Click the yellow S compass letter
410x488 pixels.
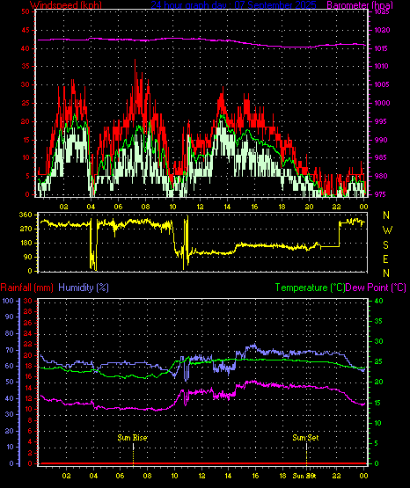pos(385,245)
